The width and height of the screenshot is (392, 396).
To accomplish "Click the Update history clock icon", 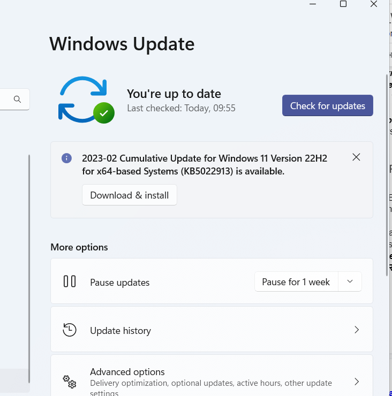I will (x=70, y=330).
